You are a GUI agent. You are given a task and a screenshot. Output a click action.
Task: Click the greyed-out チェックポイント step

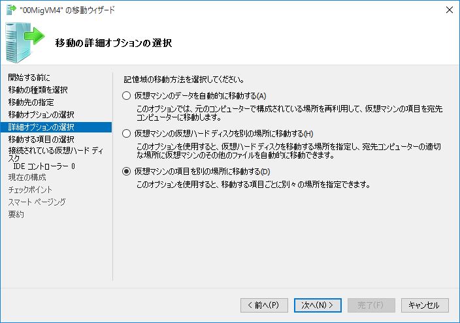pyautogui.click(x=30, y=190)
